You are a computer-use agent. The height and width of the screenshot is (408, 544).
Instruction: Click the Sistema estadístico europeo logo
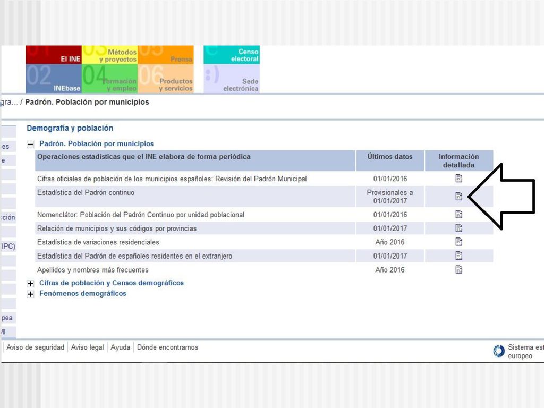coord(499,351)
